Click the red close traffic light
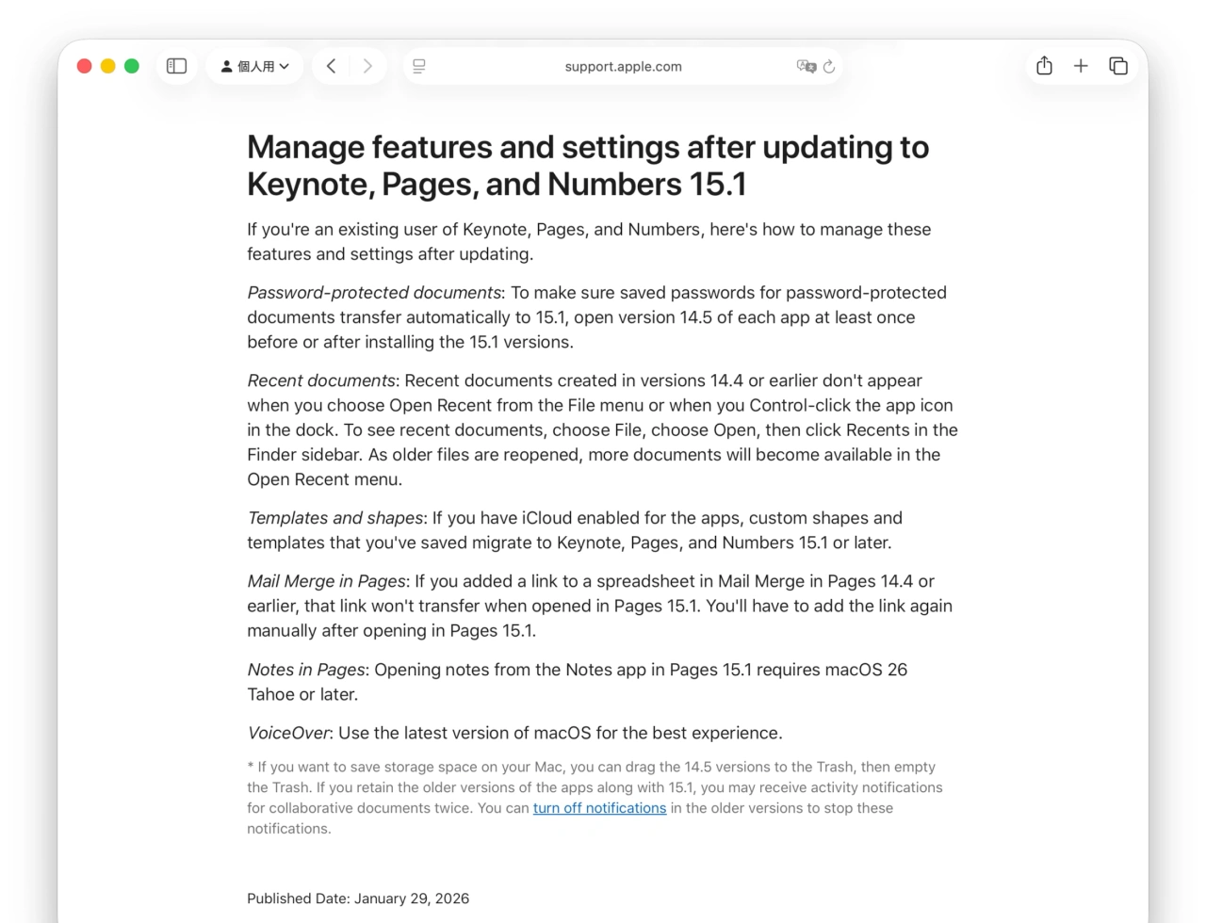This screenshot has width=1206, height=923. click(x=84, y=66)
